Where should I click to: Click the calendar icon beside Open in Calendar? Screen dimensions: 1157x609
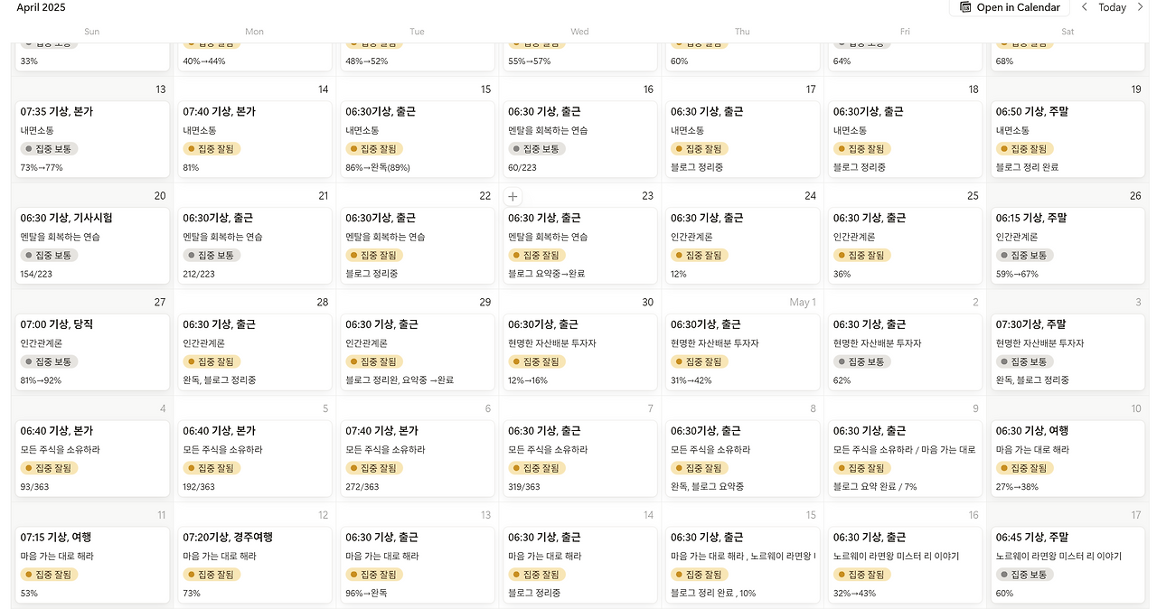pos(965,7)
